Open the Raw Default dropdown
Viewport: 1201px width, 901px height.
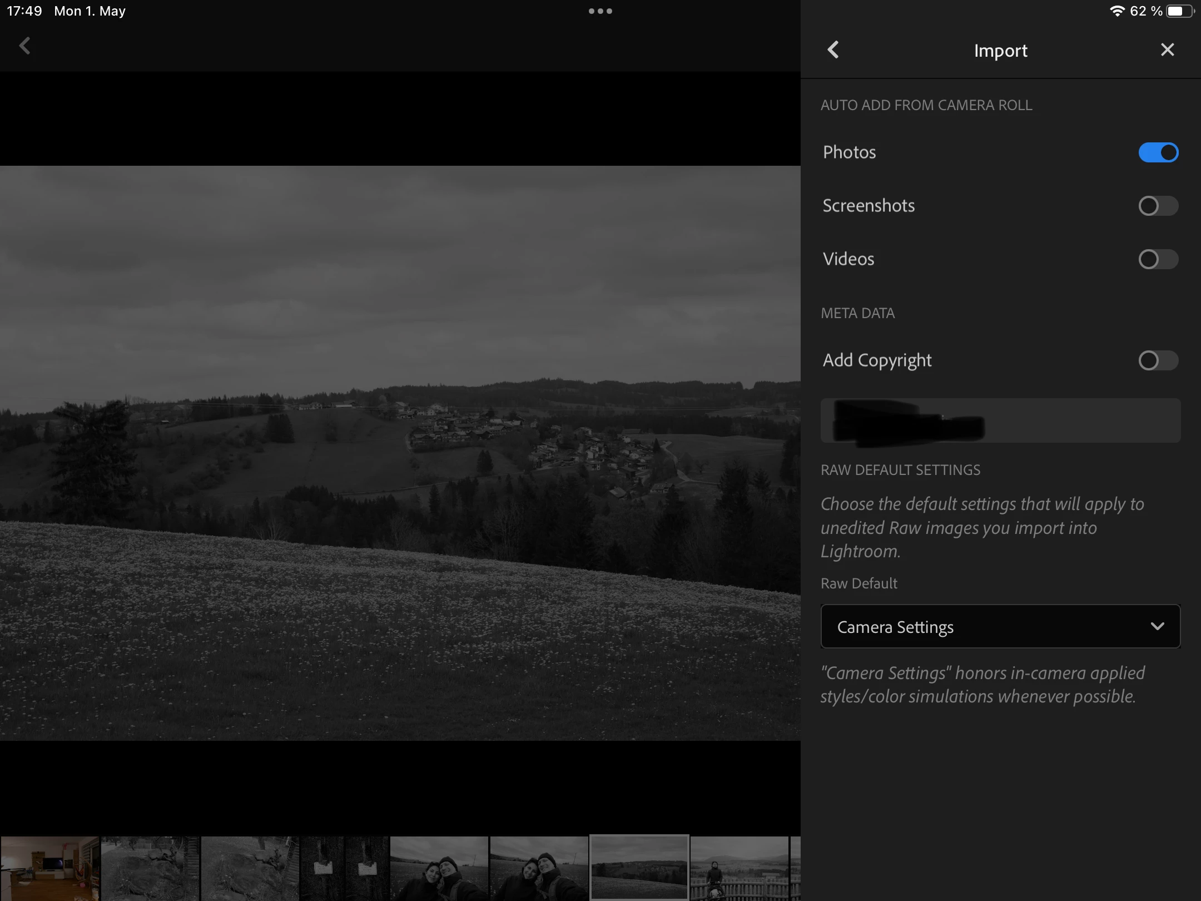click(x=1000, y=627)
